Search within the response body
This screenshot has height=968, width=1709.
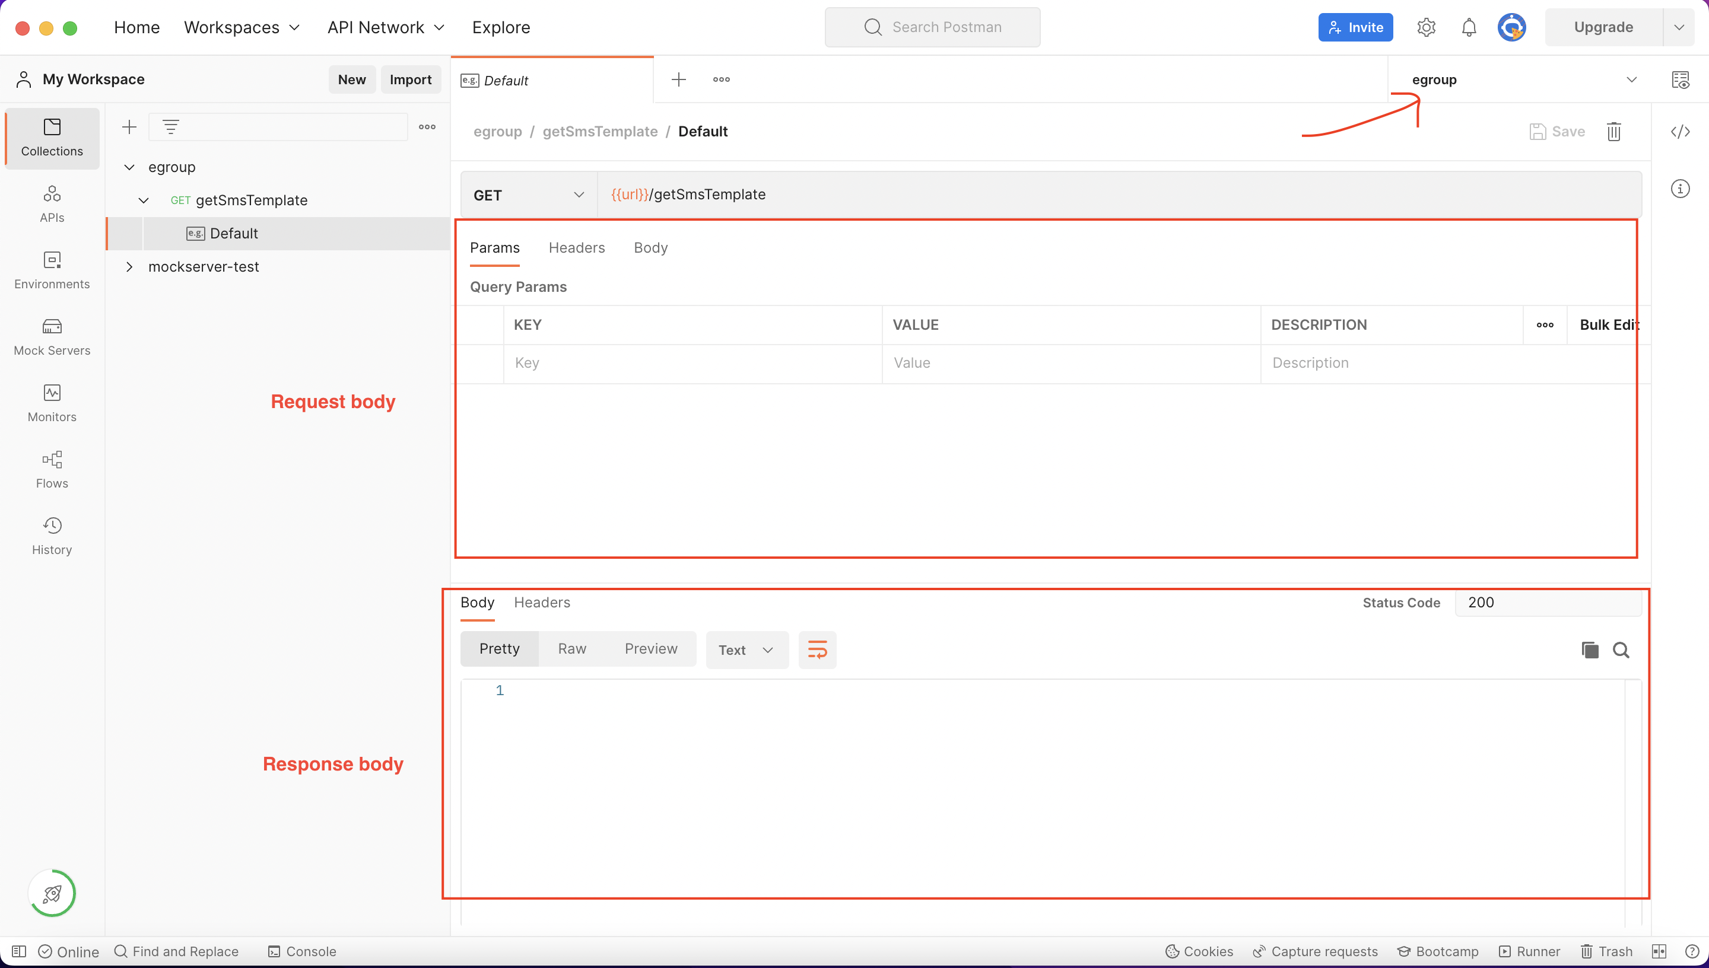[x=1621, y=649]
